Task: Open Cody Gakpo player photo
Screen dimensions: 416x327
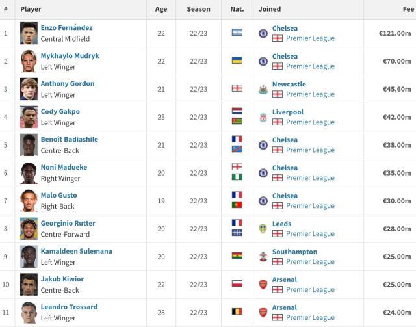Action: [x=29, y=117]
